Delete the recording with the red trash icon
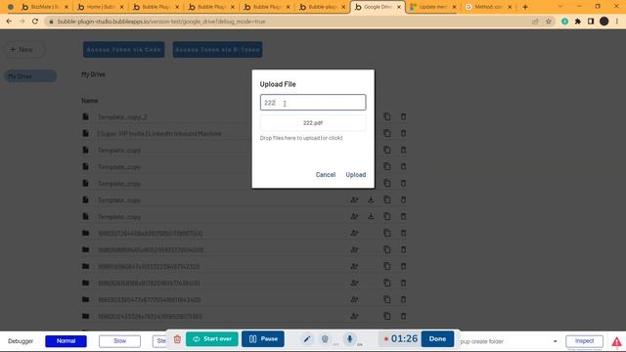 click(177, 339)
